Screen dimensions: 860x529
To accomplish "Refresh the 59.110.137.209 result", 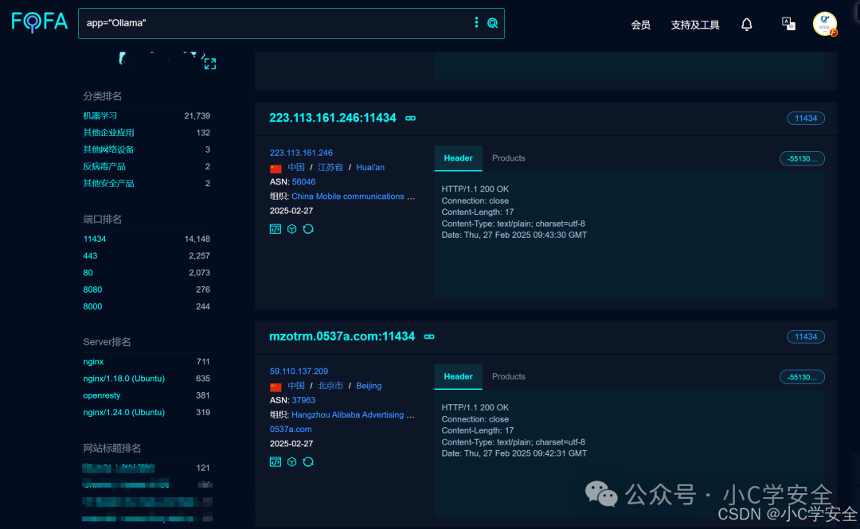I will coord(308,462).
